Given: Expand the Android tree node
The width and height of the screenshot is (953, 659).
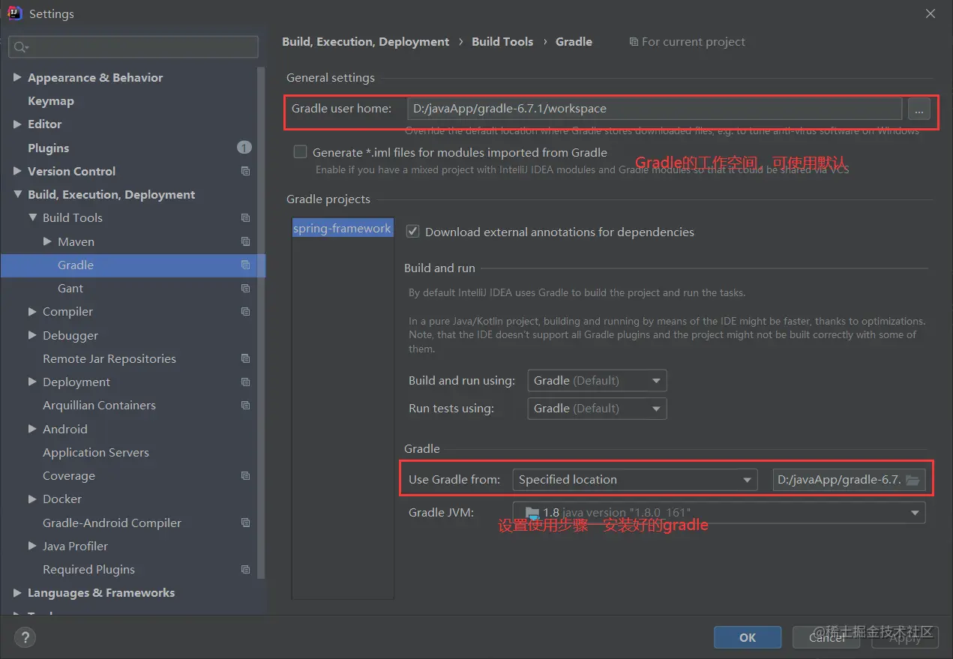Looking at the screenshot, I should [32, 429].
